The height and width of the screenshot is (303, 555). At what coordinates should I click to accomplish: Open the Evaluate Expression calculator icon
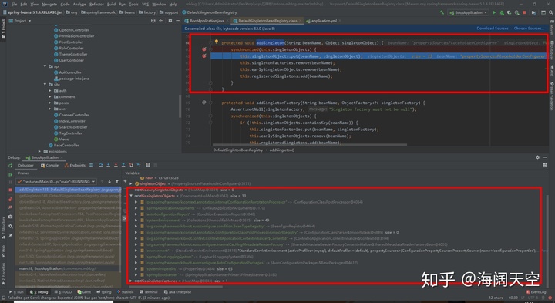point(148,165)
